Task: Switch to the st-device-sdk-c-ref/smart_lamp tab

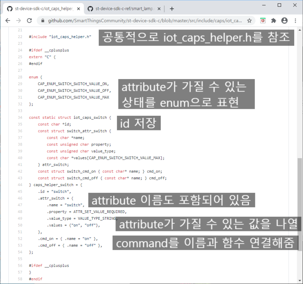Action: 124,9
